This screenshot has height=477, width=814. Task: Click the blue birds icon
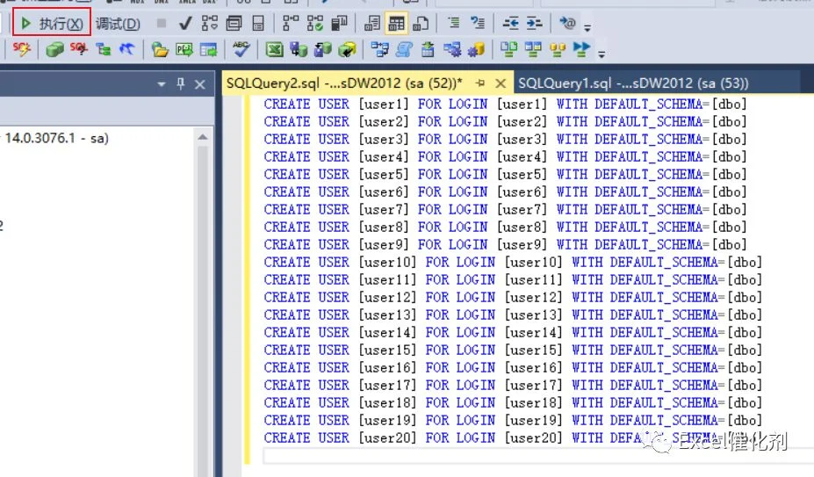pyautogui.click(x=127, y=49)
